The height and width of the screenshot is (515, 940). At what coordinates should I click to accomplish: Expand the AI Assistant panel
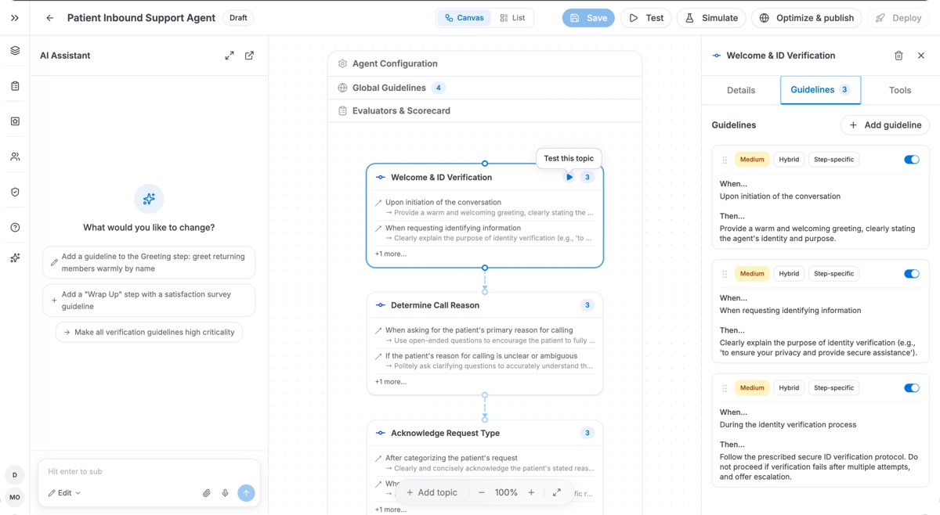click(x=230, y=56)
